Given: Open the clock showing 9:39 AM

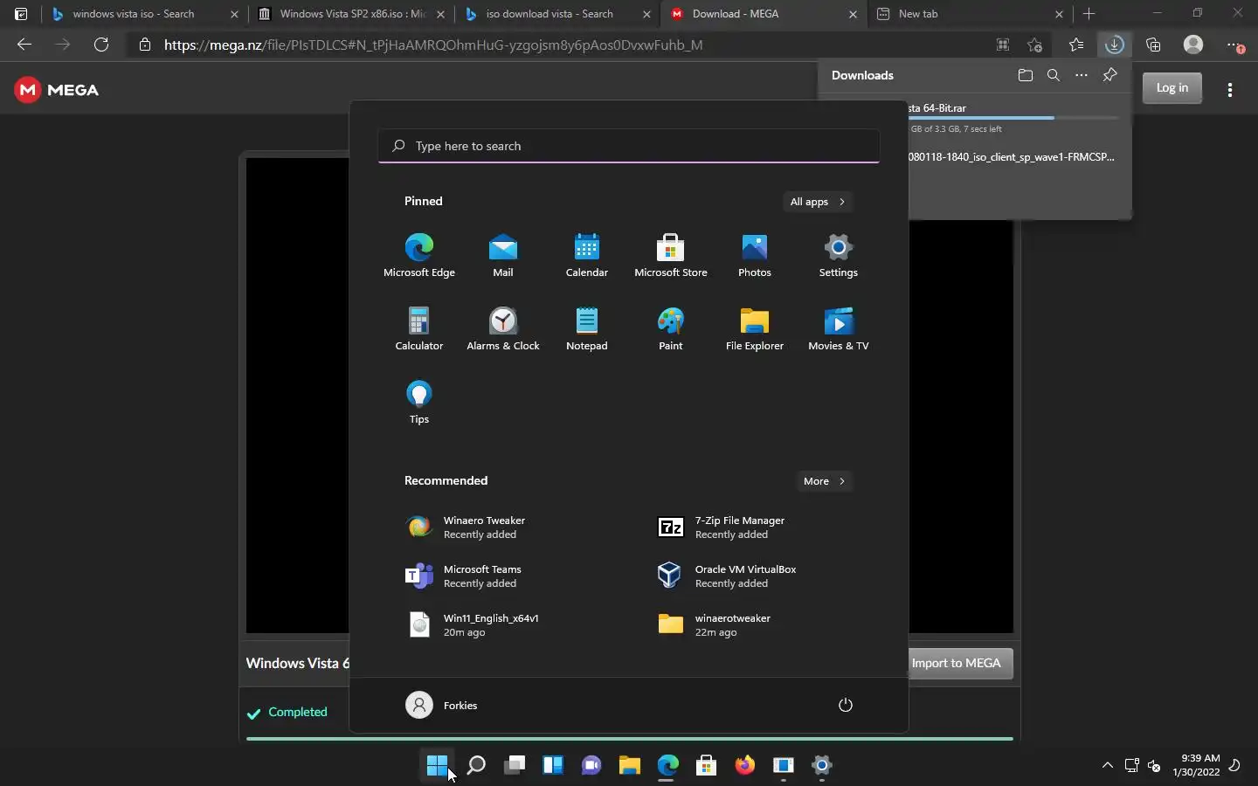Looking at the screenshot, I should [x=1197, y=766].
